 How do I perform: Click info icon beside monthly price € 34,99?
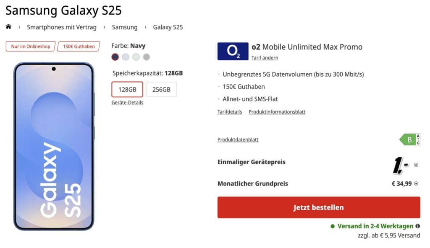(416, 183)
